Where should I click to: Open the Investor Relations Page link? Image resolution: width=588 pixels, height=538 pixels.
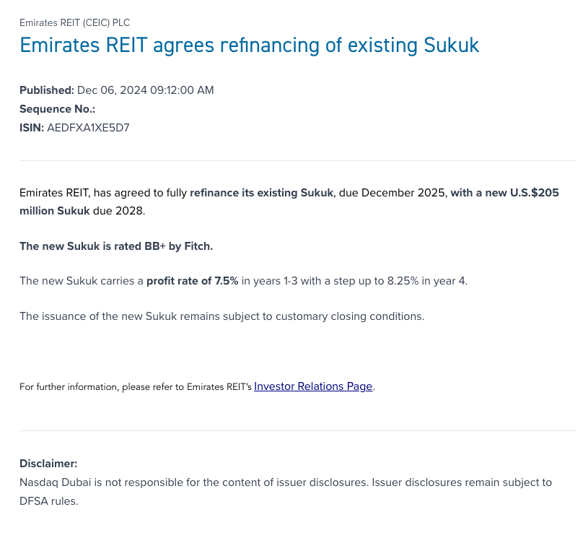coord(313,386)
